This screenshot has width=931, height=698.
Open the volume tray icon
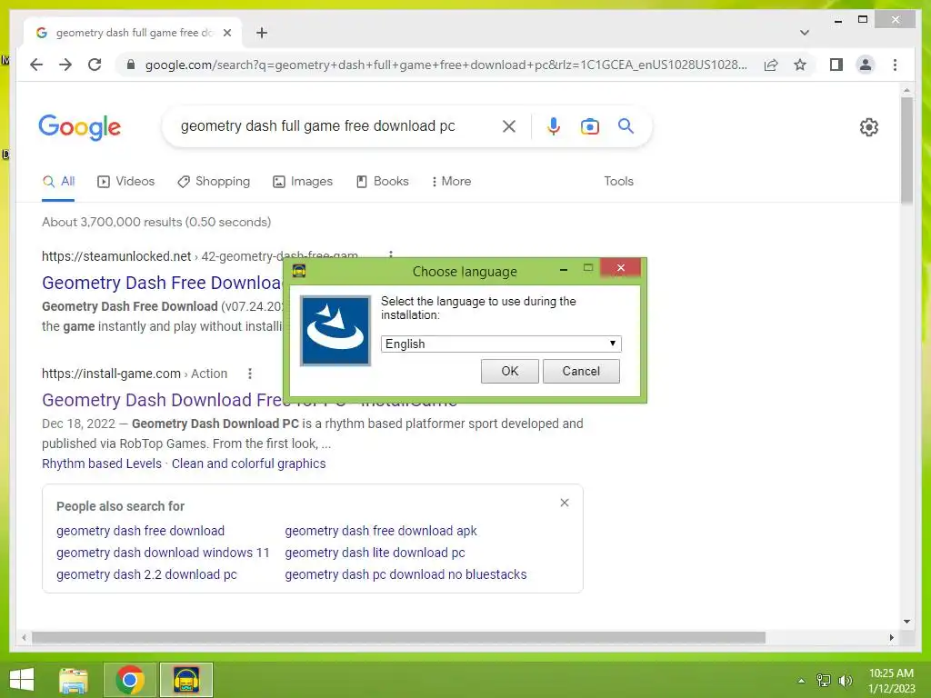click(845, 681)
